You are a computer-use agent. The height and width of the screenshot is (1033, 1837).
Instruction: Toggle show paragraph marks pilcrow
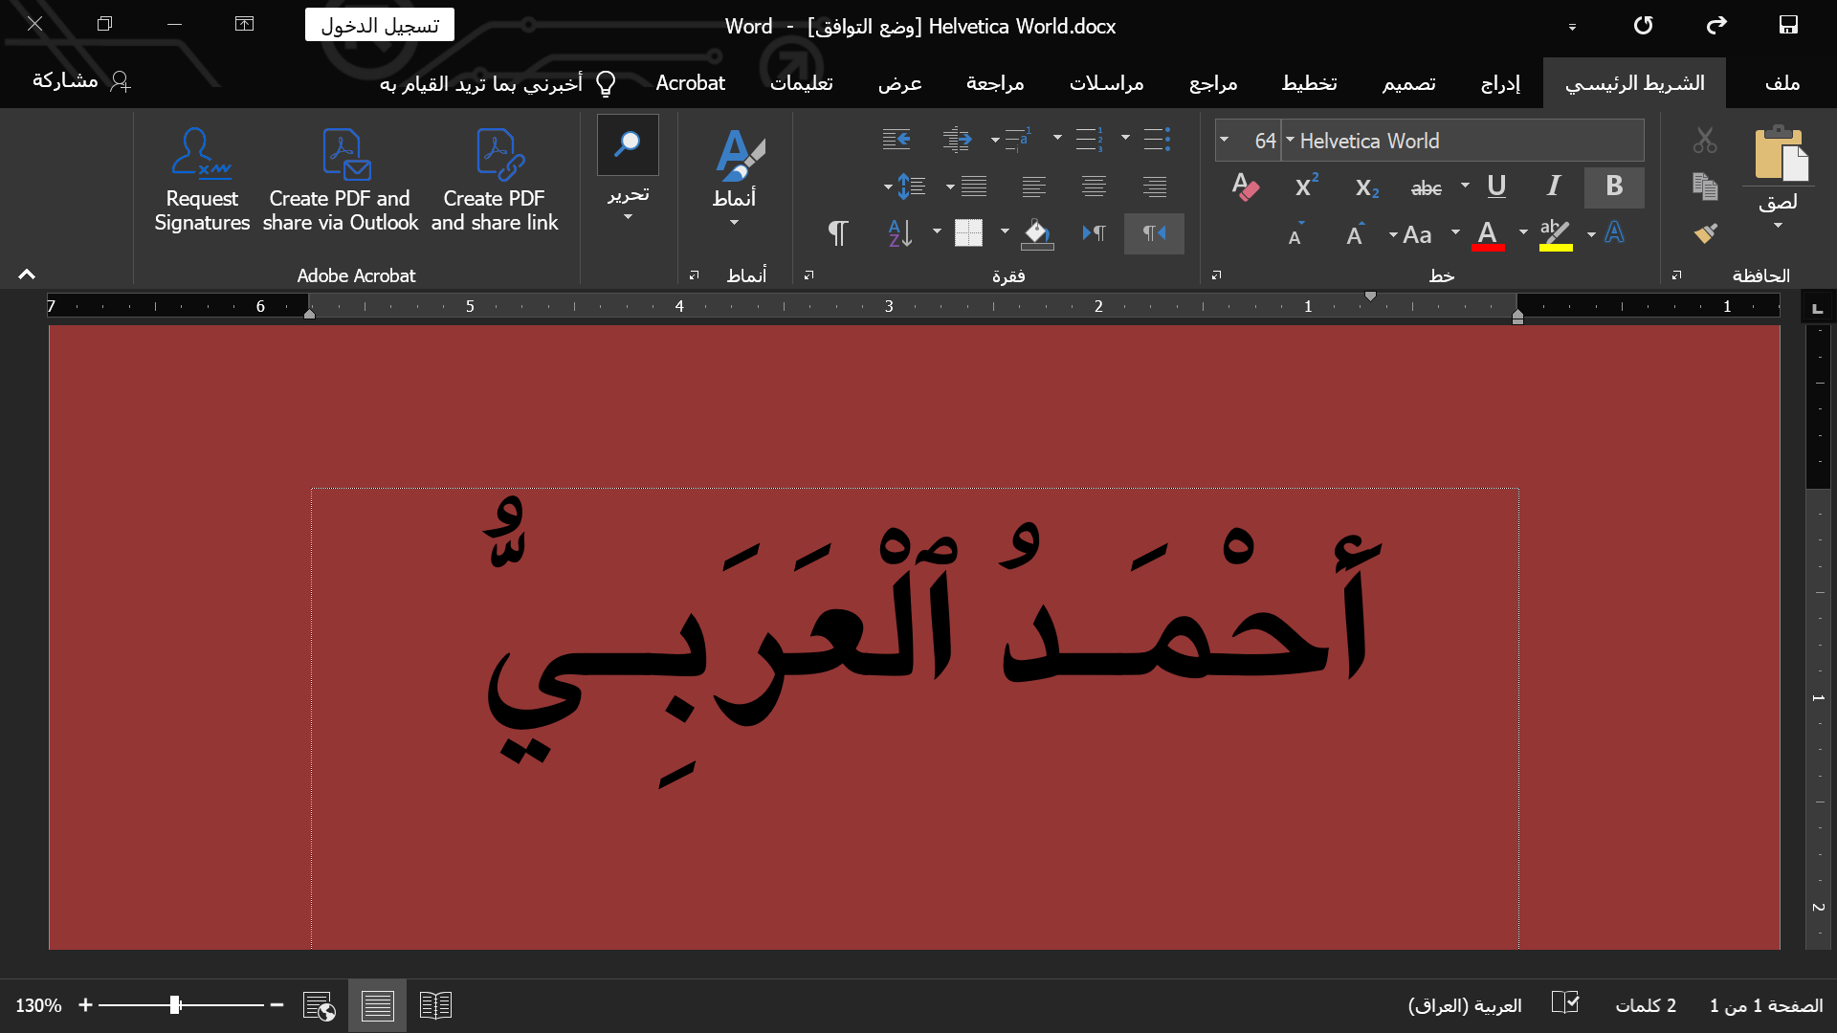pos(837,233)
